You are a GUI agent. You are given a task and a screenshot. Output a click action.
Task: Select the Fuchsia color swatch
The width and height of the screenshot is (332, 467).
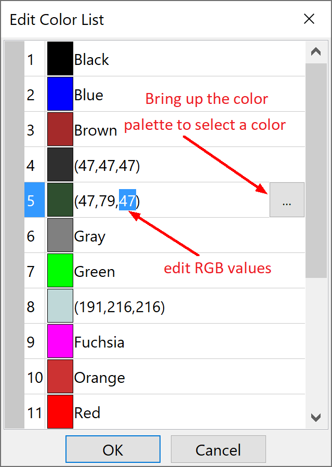pyautogui.click(x=60, y=341)
